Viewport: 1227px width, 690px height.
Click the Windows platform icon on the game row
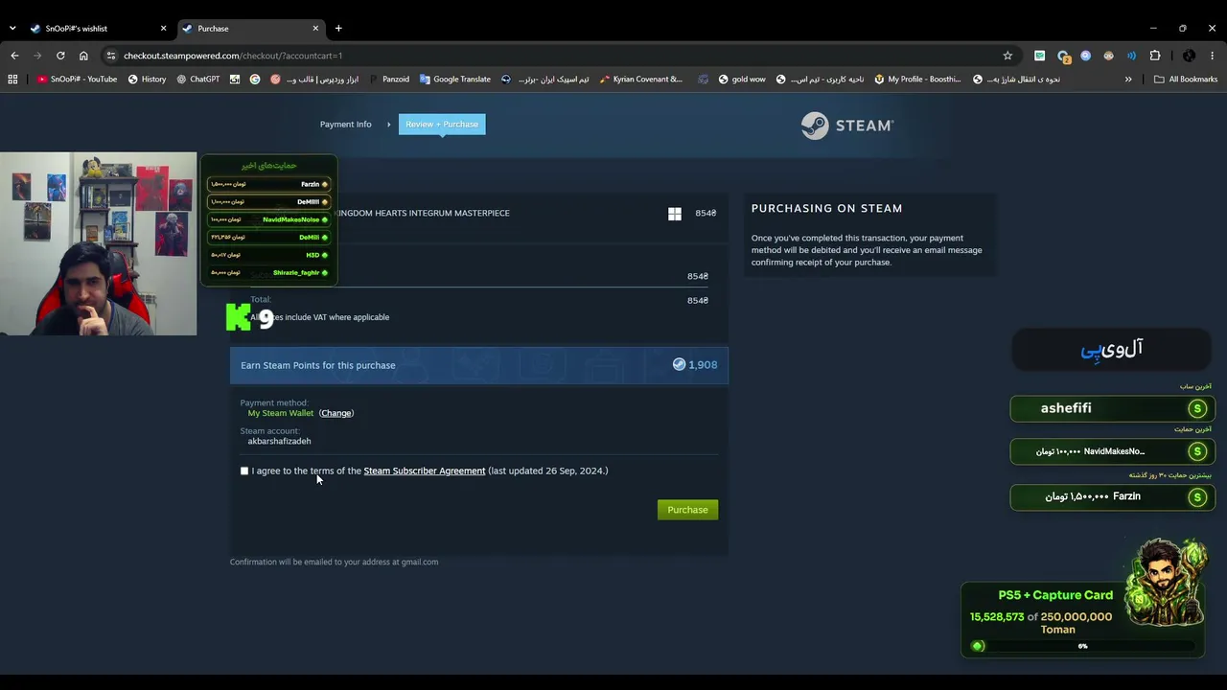[x=675, y=214]
